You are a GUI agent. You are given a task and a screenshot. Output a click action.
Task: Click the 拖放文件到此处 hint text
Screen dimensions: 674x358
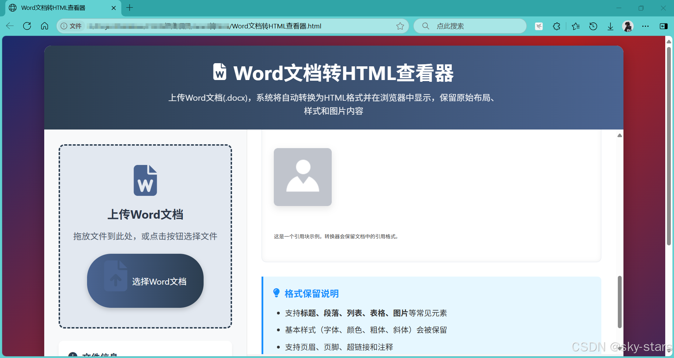145,236
